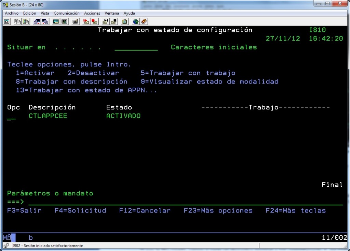Click the cursor position 11/002 indicator
Screen dimensions: 350x251
pos(334,238)
